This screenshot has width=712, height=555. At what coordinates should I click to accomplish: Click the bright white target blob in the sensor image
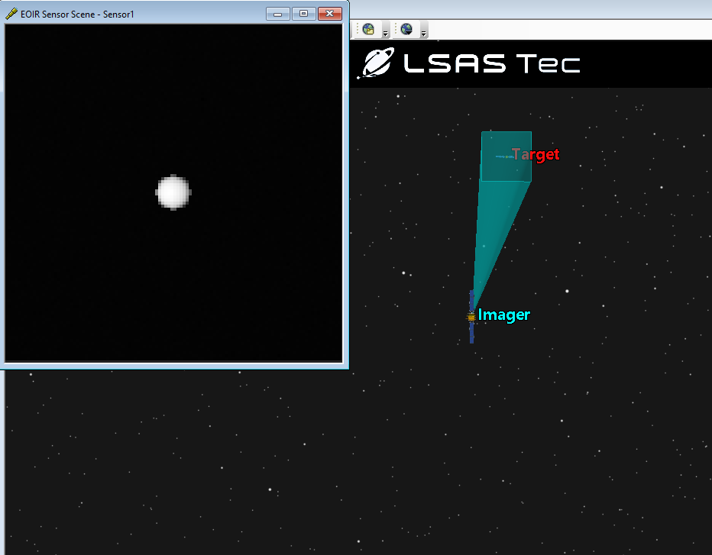pos(173,192)
